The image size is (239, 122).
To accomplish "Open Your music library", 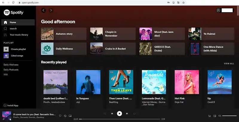I will coord(6,35).
